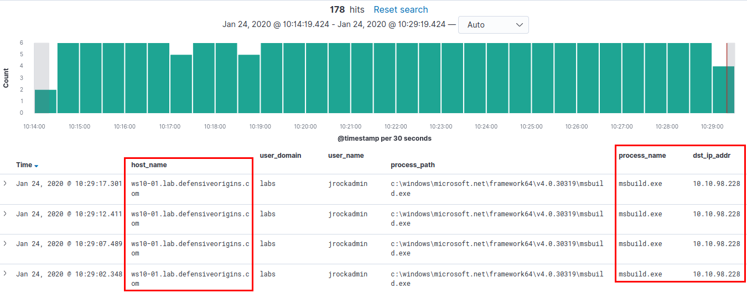Image resolution: width=747 pixels, height=293 pixels.
Task: Click process path in 10:29:07.489 row
Action: click(x=497, y=248)
